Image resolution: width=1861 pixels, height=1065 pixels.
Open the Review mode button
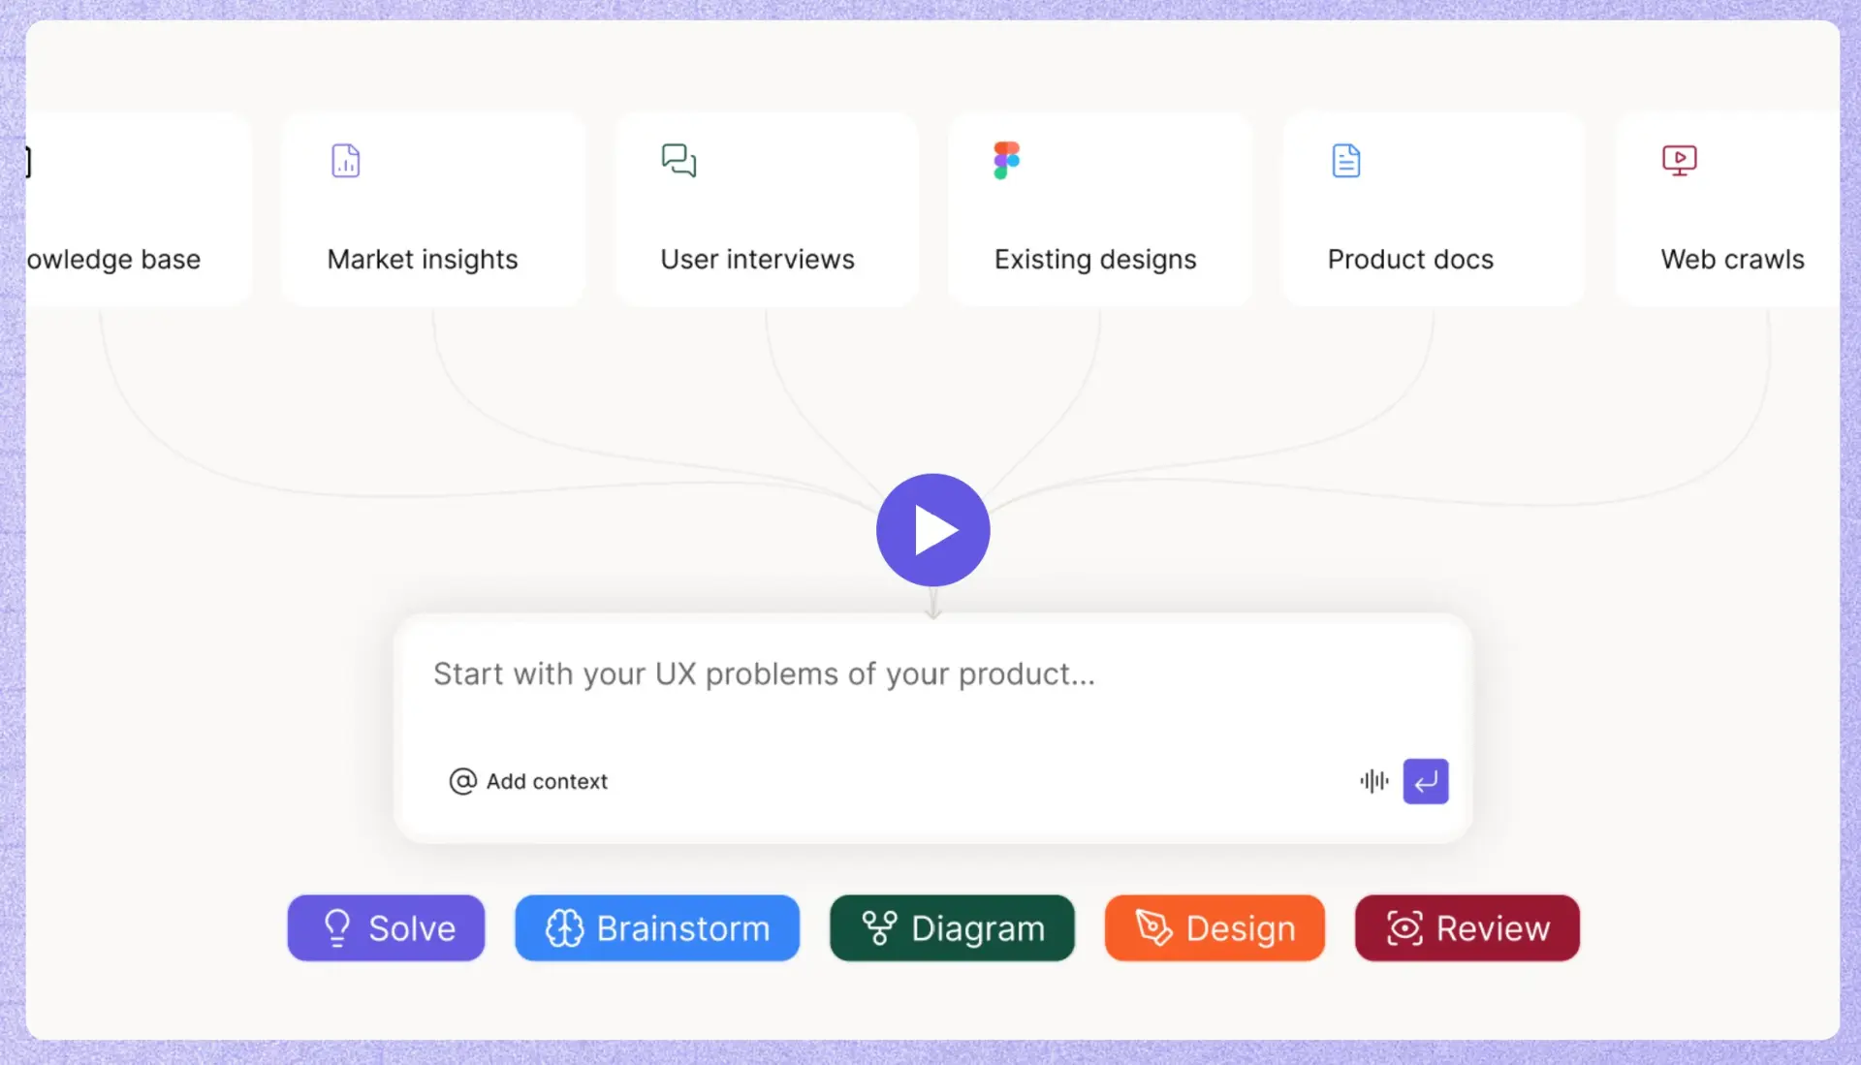(x=1467, y=928)
